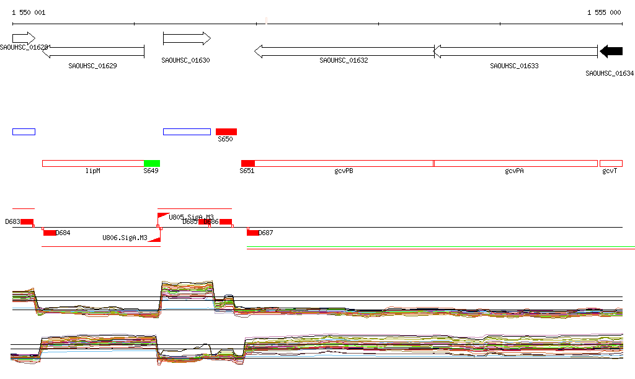Click the blue box under SAOUHSC_01628
635x379 pixels.
point(24,132)
